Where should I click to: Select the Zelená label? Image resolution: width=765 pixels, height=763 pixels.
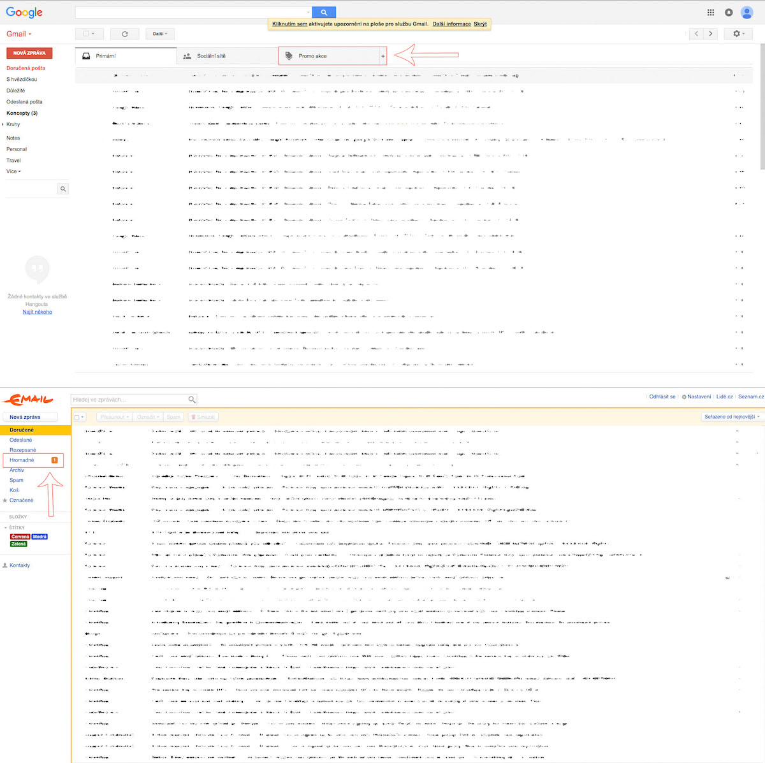click(x=18, y=544)
